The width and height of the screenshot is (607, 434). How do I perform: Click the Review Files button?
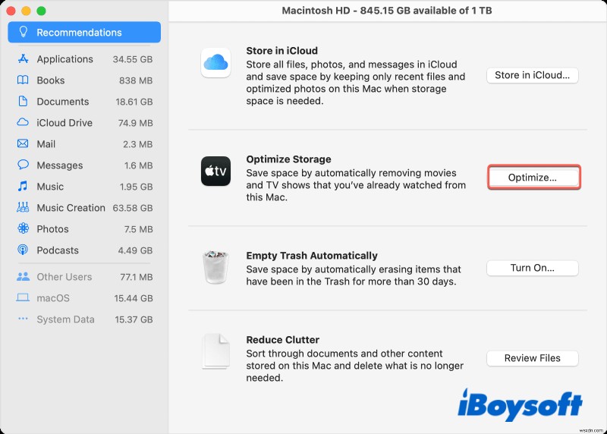533,358
